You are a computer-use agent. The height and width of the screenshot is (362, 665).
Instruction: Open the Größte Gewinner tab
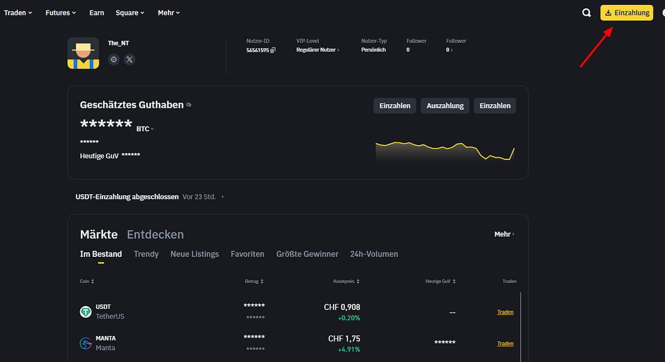point(307,254)
